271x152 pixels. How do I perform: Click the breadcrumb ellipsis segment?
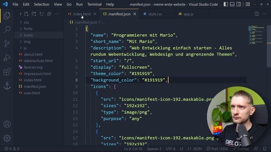point(103,22)
